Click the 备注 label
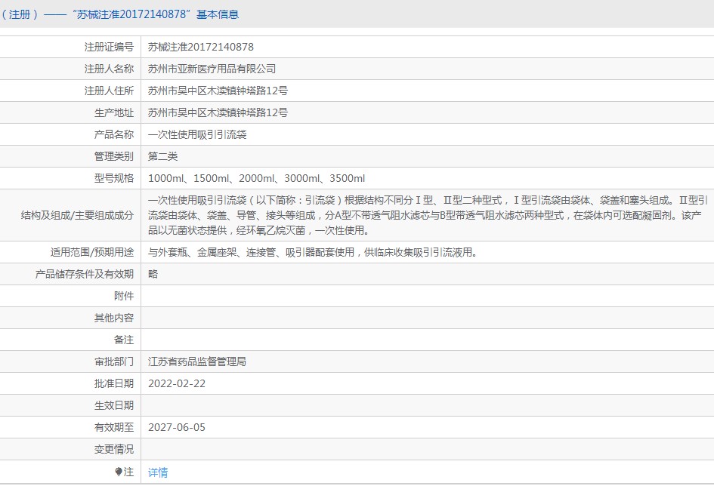 124,340
